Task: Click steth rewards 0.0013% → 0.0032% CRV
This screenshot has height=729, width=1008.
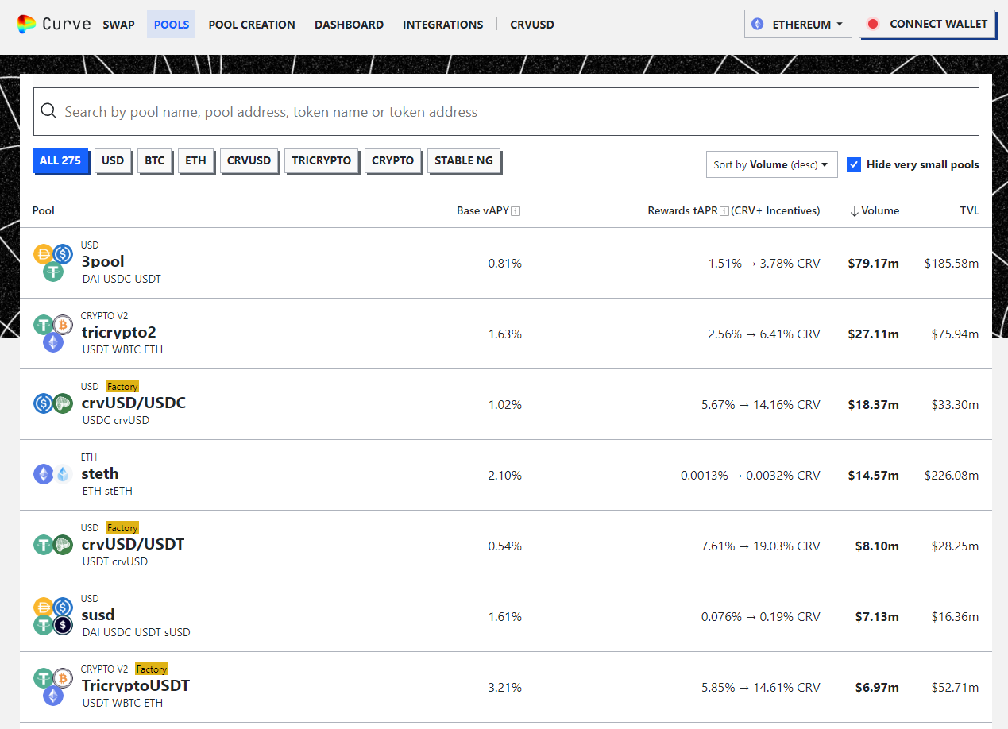Action: (751, 476)
